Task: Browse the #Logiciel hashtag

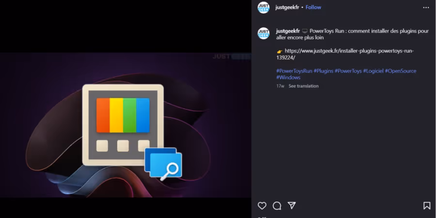Action: point(373,71)
